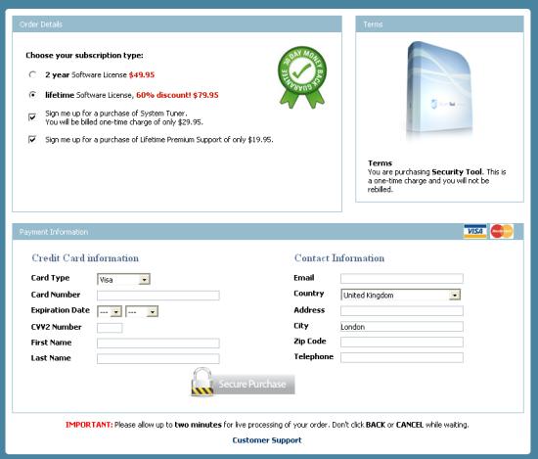This screenshot has width=538, height=459.
Task: Uncheck the Lifetime Premium Support checkbox
Action: [32, 139]
